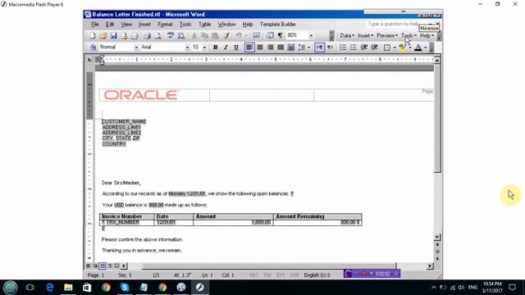Open the File menu

(x=95, y=25)
